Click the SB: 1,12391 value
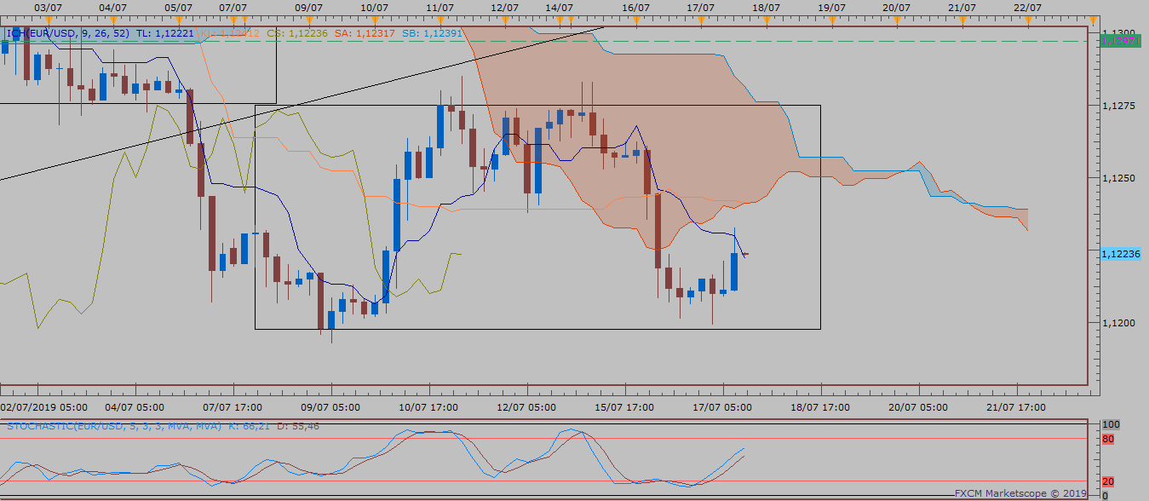1149x501 pixels. point(431,33)
